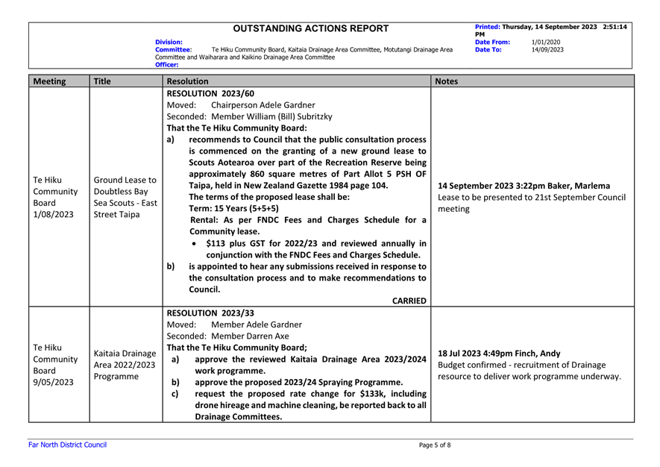Click the OUTSTANDING ACTIONS REPORT title
This screenshot has height=467, width=660.
point(311,28)
